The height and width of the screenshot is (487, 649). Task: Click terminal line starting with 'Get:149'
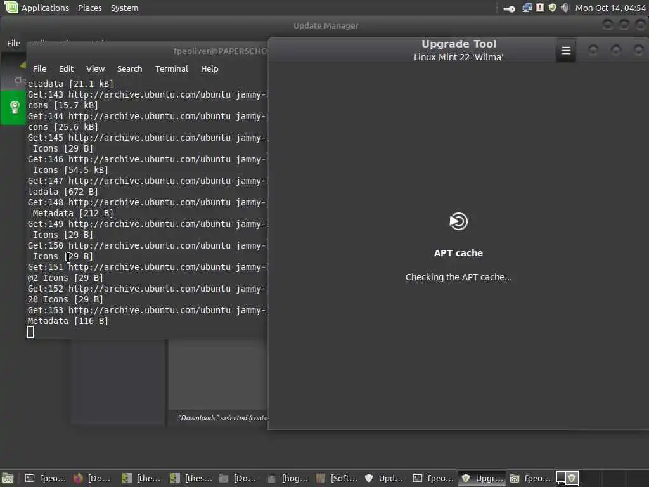pyautogui.click(x=147, y=224)
